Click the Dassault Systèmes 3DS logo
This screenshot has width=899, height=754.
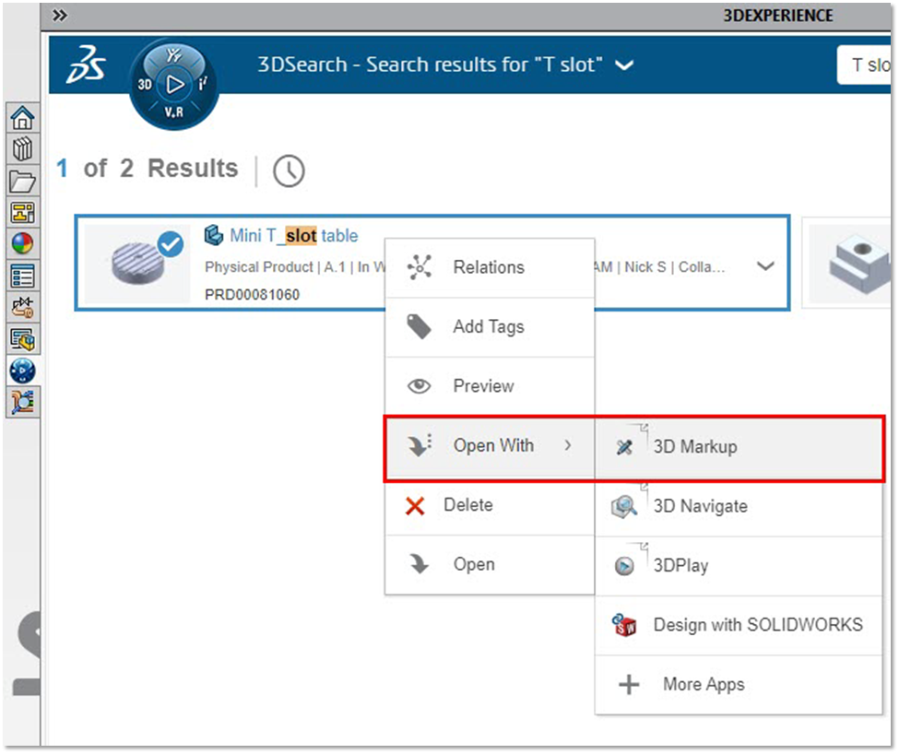click(85, 64)
